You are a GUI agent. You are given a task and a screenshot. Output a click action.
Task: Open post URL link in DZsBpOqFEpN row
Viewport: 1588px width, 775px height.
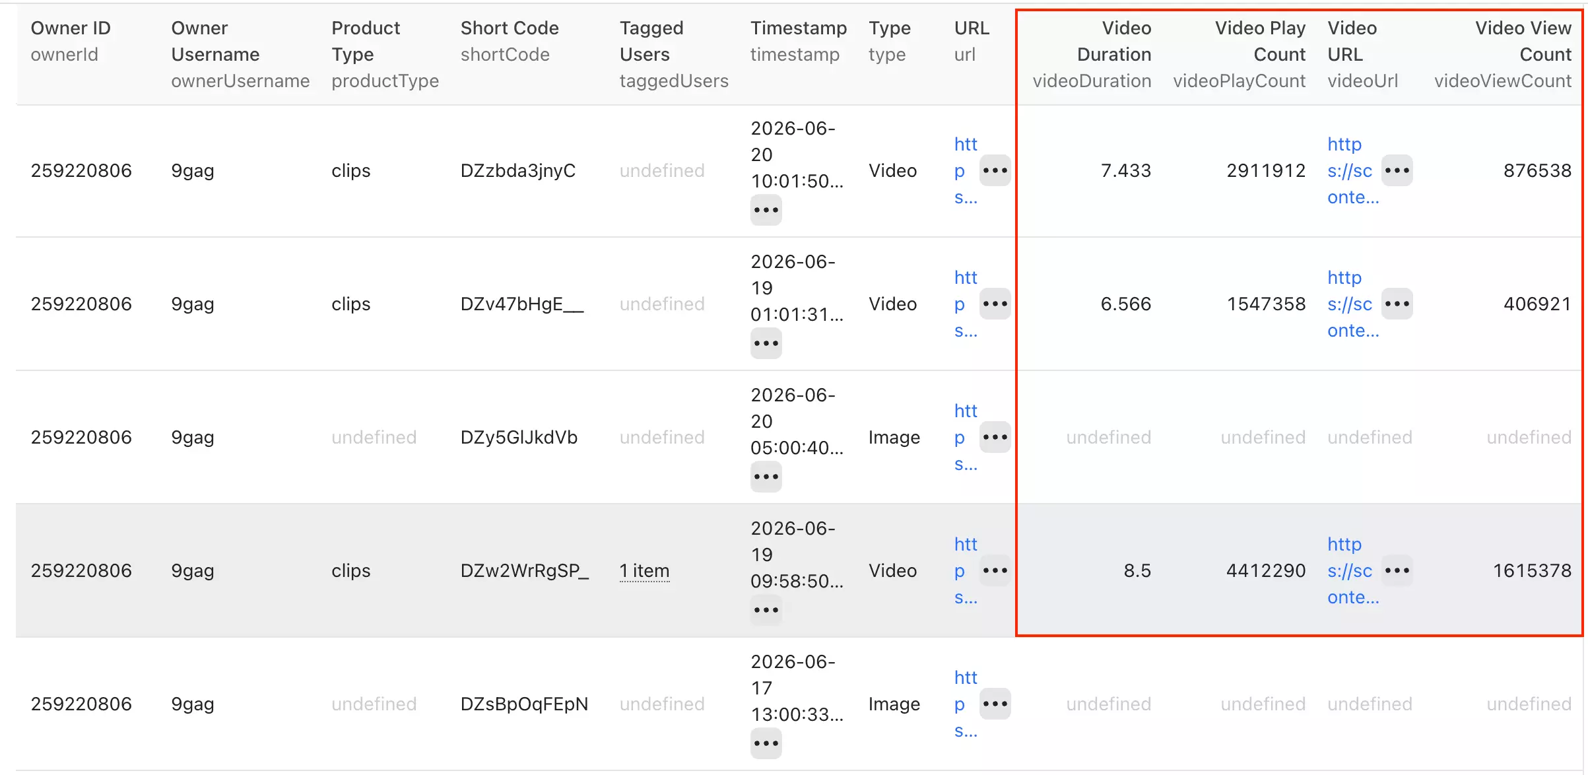[x=966, y=704]
